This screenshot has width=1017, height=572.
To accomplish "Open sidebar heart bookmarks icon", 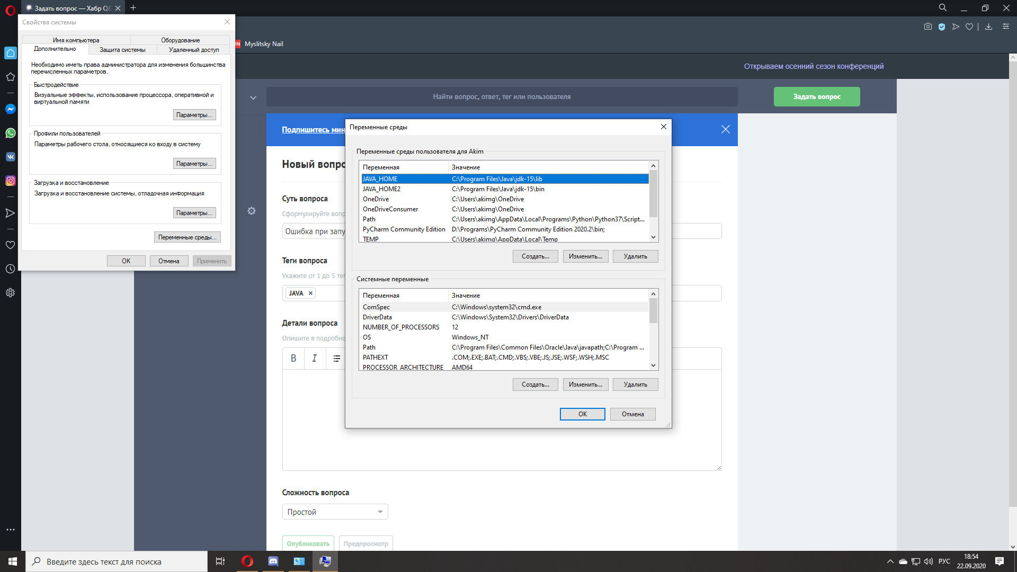I will (10, 245).
